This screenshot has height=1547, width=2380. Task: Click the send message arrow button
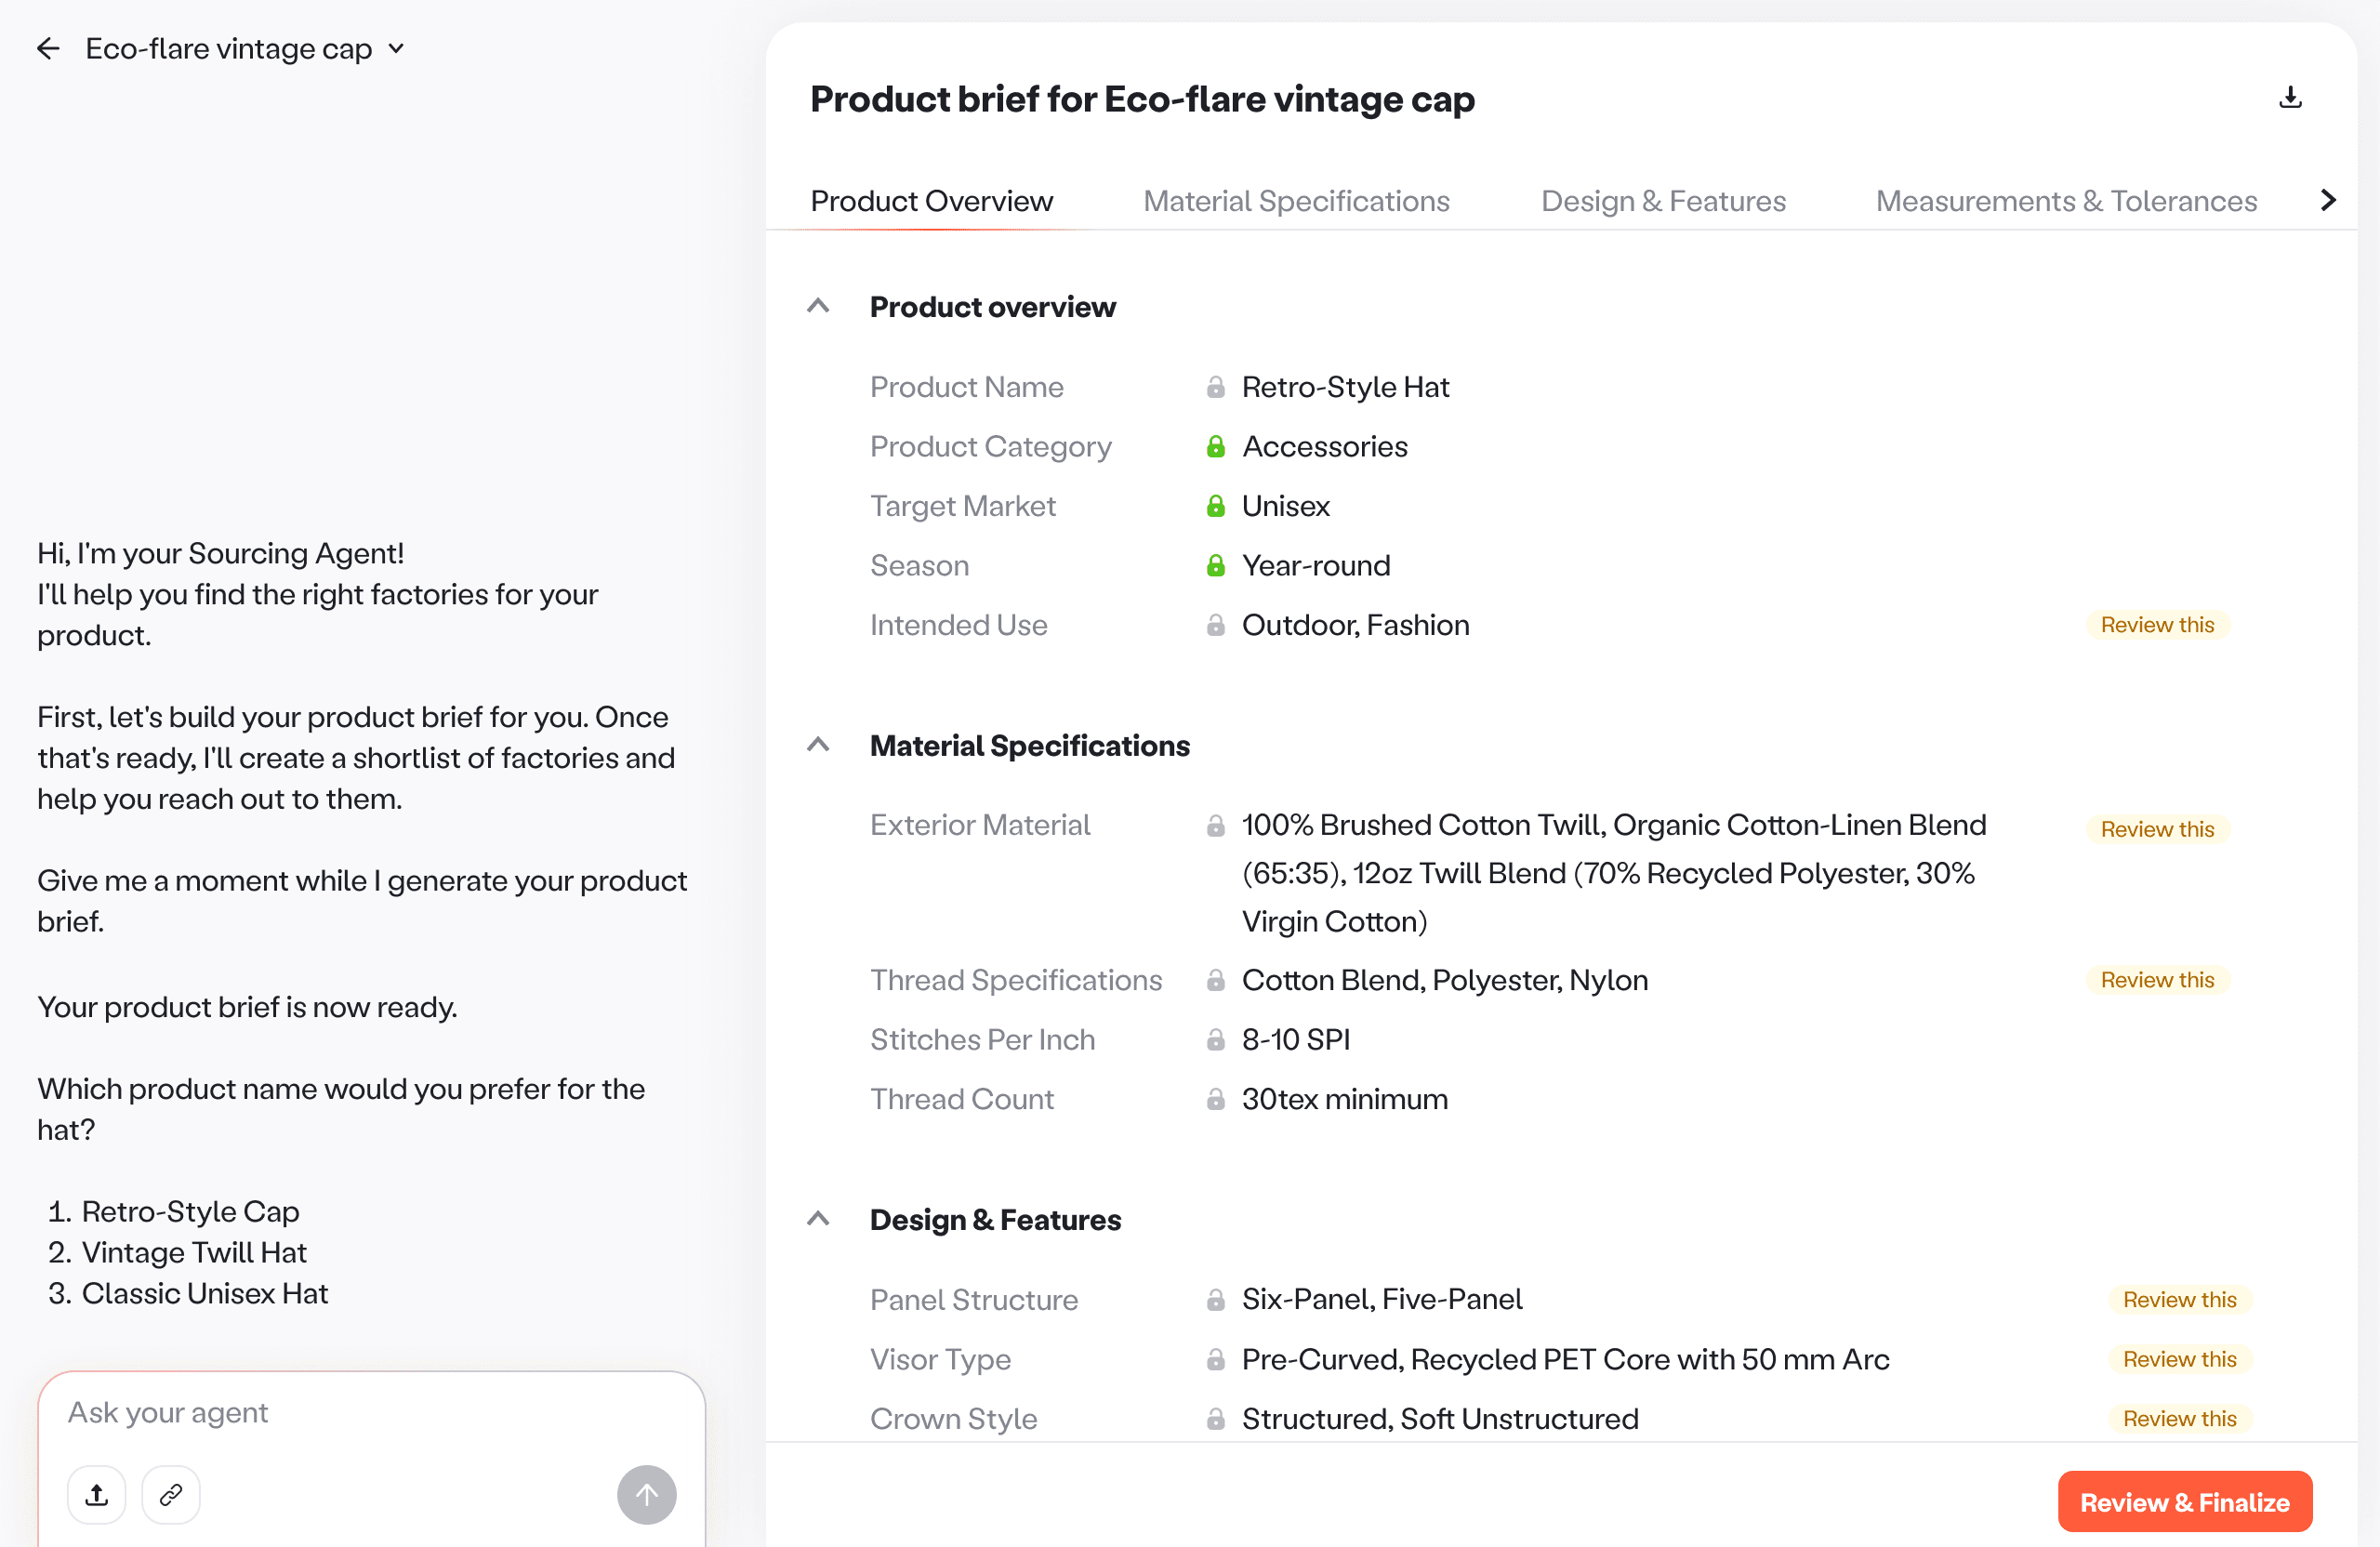click(646, 1495)
